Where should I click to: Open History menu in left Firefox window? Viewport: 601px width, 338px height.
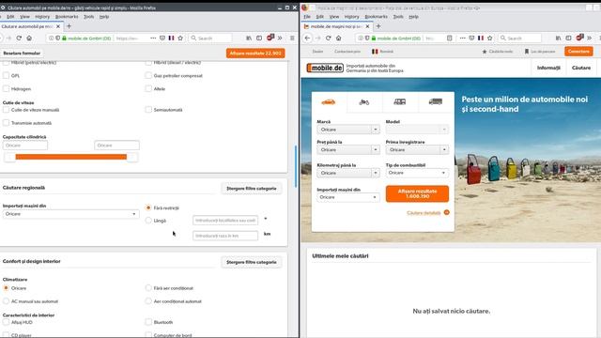coord(42,17)
